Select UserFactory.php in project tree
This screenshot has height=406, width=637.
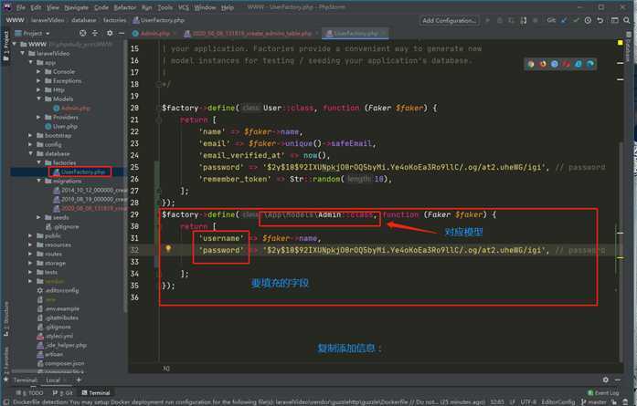pos(80,172)
